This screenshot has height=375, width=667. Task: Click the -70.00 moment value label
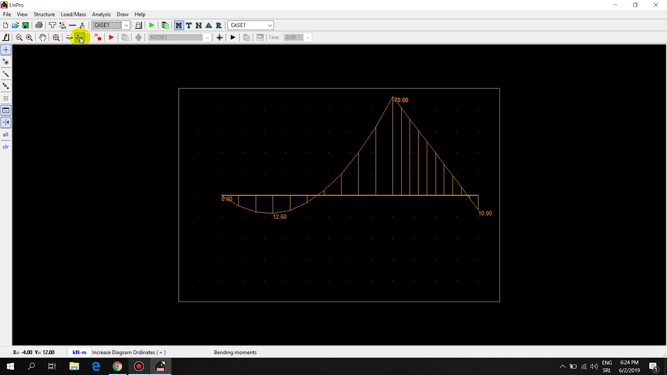(400, 100)
